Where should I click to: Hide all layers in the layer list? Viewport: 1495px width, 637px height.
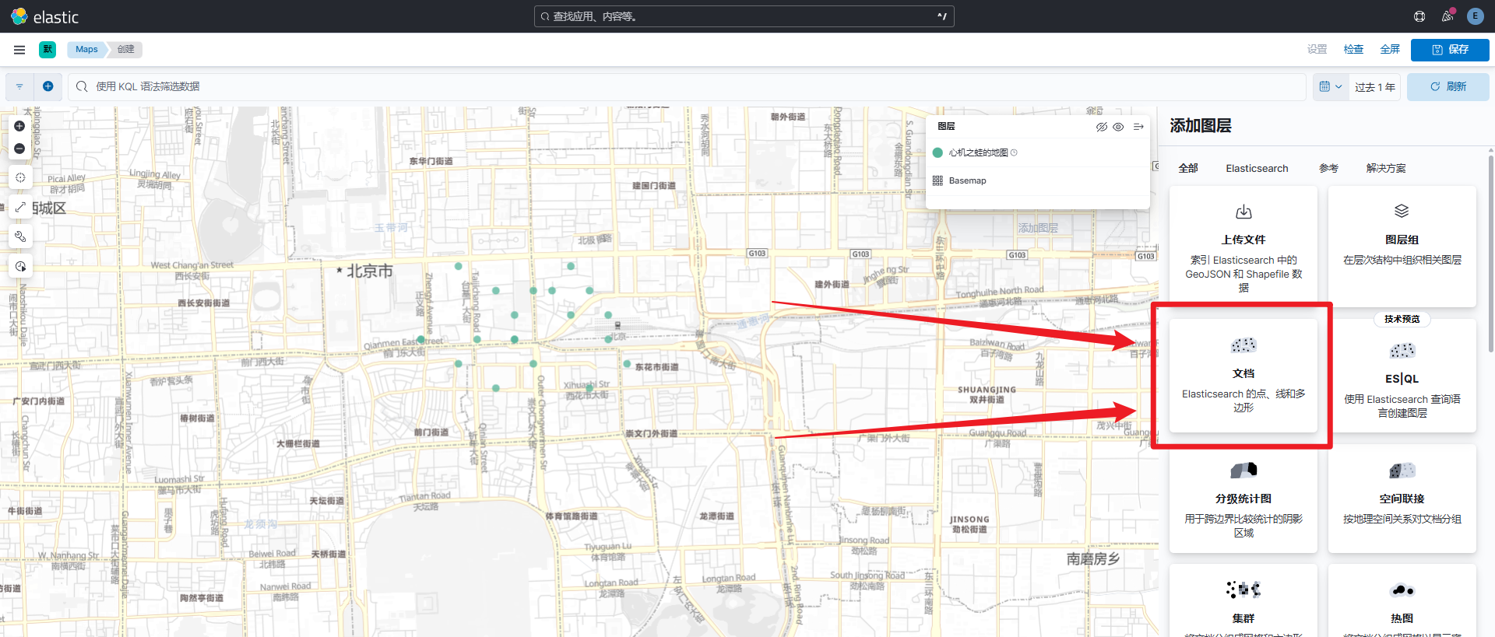click(1102, 127)
